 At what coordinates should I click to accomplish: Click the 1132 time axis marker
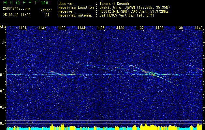(x=42, y=28)
